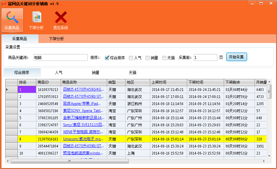Enable the 人气 sort checkbox
Viewport: 277px width, 169px height.
pos(131,58)
